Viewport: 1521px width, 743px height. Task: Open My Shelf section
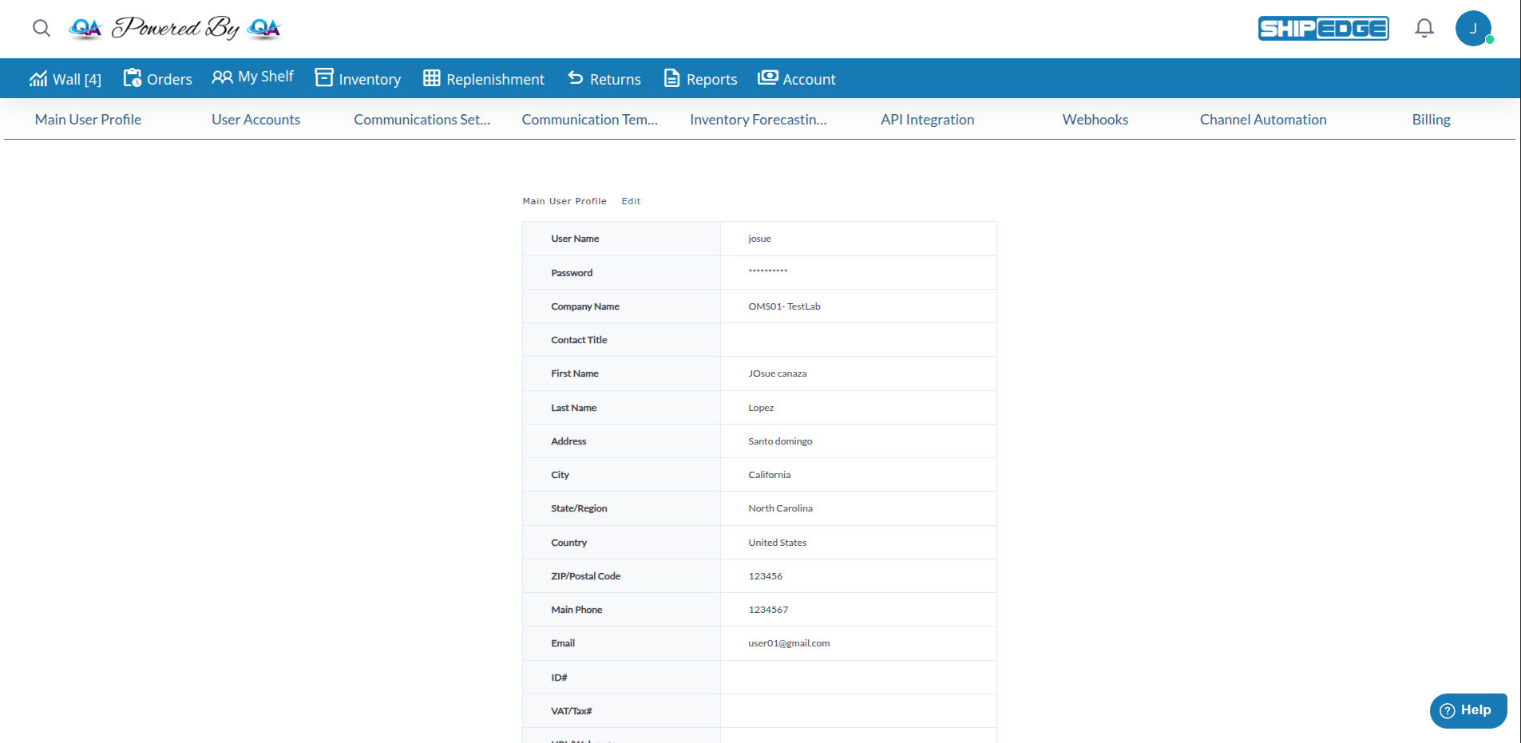(x=253, y=77)
